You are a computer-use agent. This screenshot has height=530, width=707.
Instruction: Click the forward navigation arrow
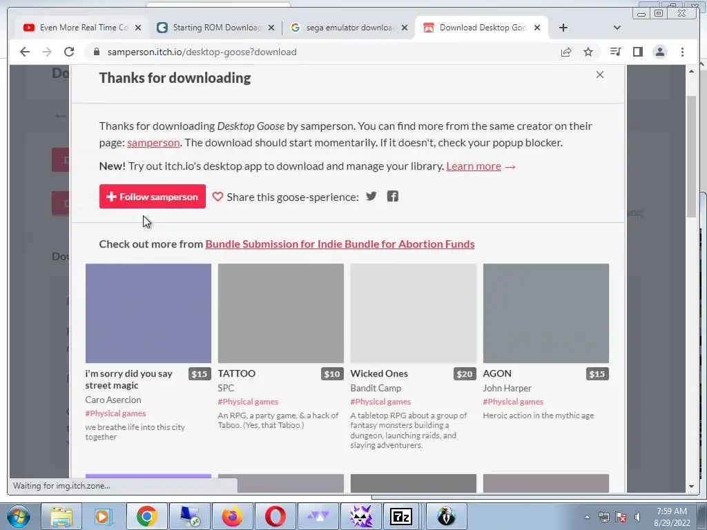47,52
